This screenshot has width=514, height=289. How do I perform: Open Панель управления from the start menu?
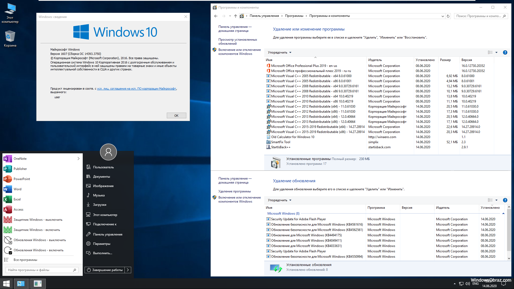[x=107, y=234]
